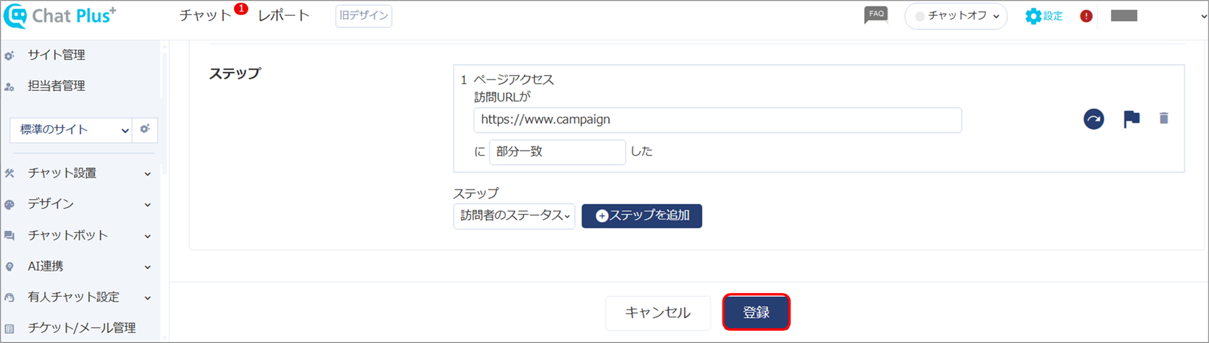The height and width of the screenshot is (343, 1209).
Task: Click the Chat Plus logo
Action: point(60,16)
